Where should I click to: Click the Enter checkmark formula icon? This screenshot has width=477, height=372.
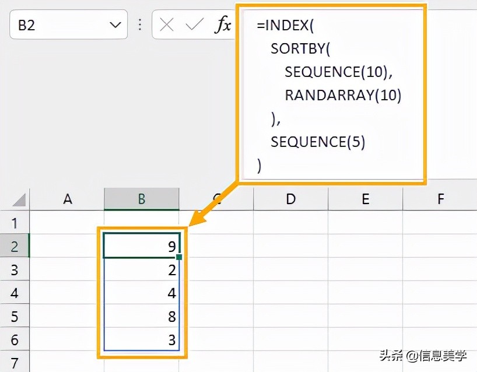(194, 24)
